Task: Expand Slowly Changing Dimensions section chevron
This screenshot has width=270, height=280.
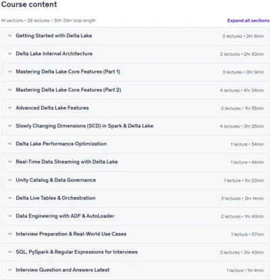Action: tap(10, 126)
